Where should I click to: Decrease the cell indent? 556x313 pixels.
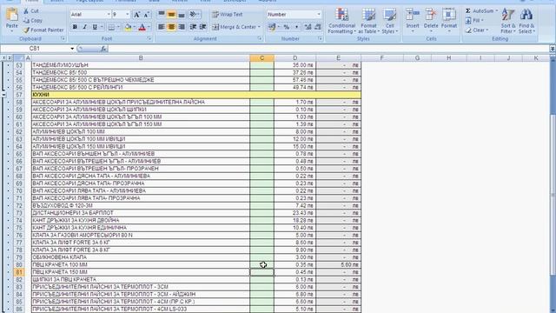(193, 27)
